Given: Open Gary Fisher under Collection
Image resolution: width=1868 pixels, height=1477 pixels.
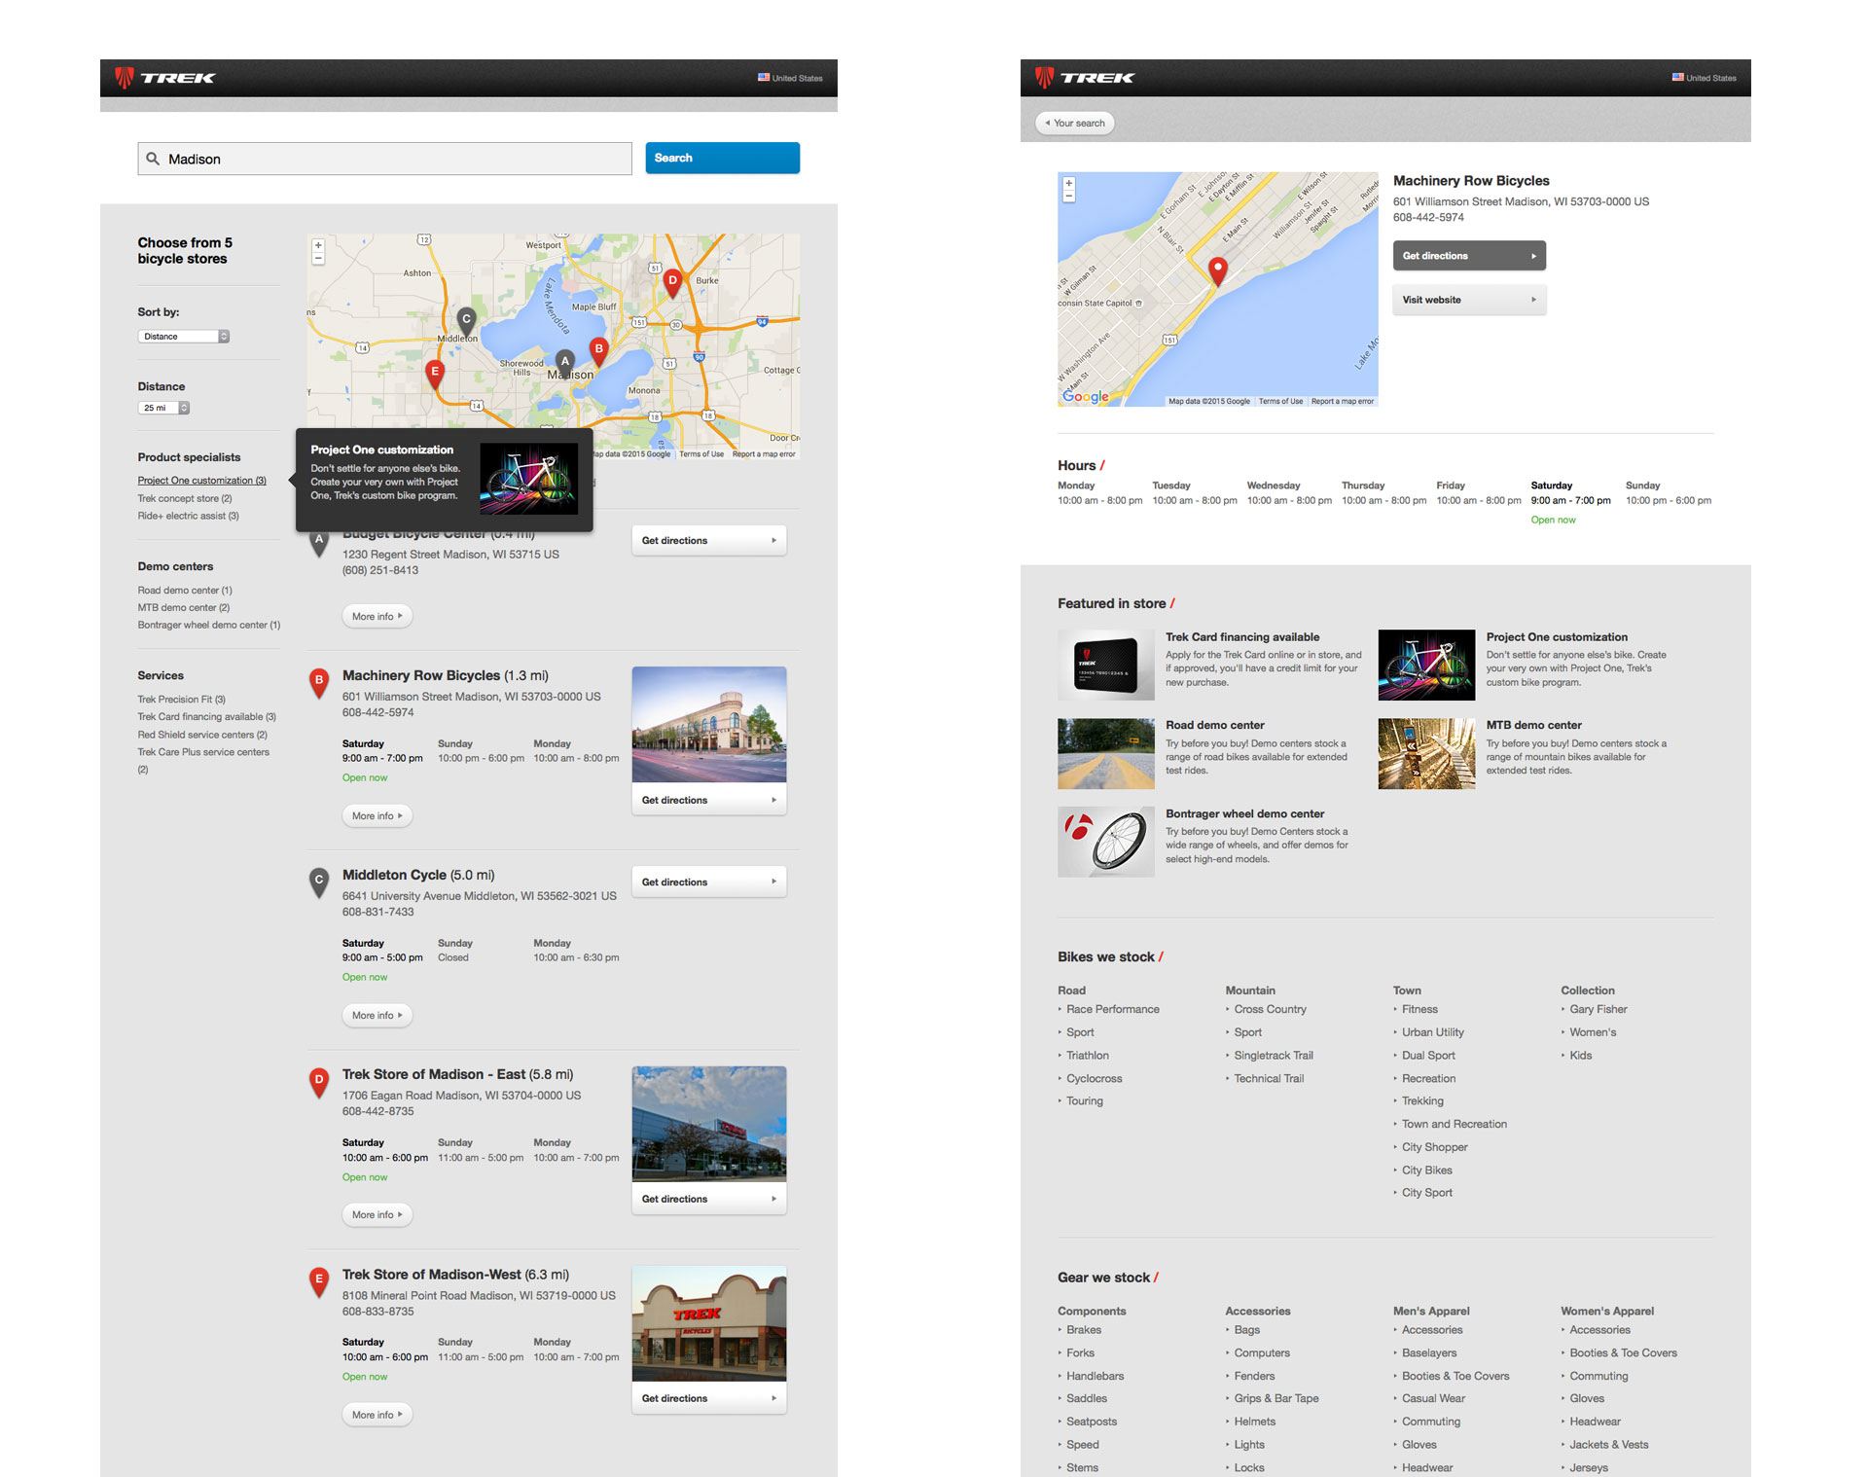Looking at the screenshot, I should 1599,1009.
